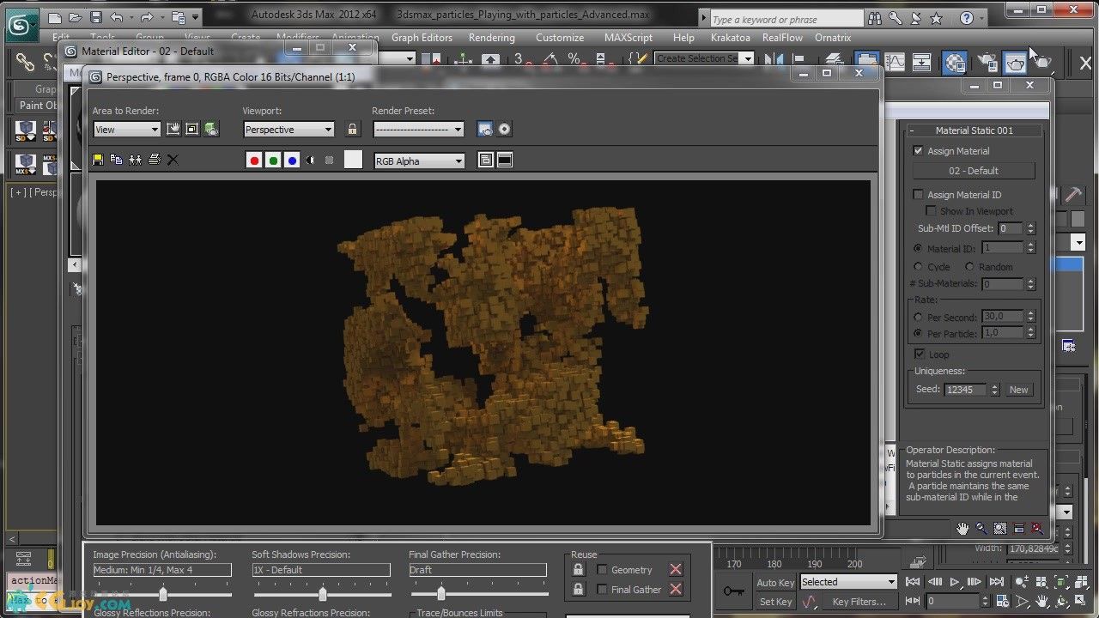The image size is (1099, 618).
Task: Click the Auto Region Selected icon
Action: click(192, 129)
